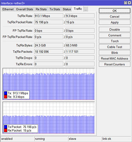Add a Comment to the interface
The image size is (132, 142).
click(x=115, y=35)
